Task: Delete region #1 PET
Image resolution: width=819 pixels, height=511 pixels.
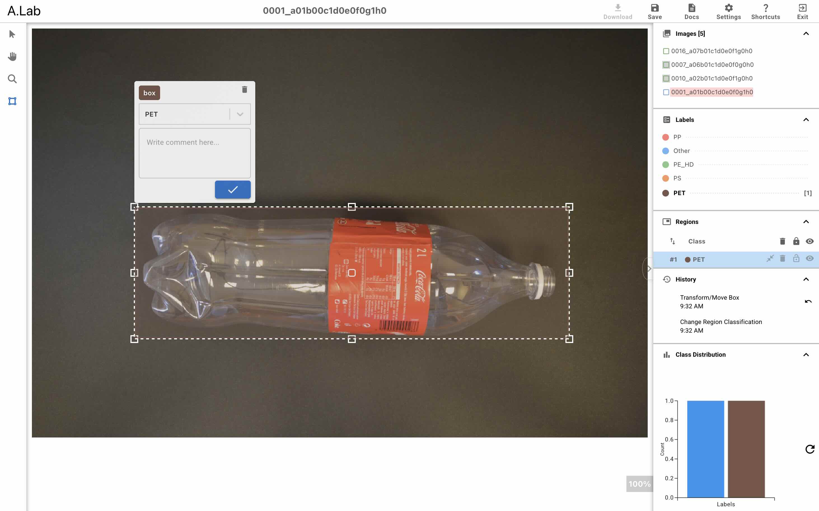Action: pos(782,259)
